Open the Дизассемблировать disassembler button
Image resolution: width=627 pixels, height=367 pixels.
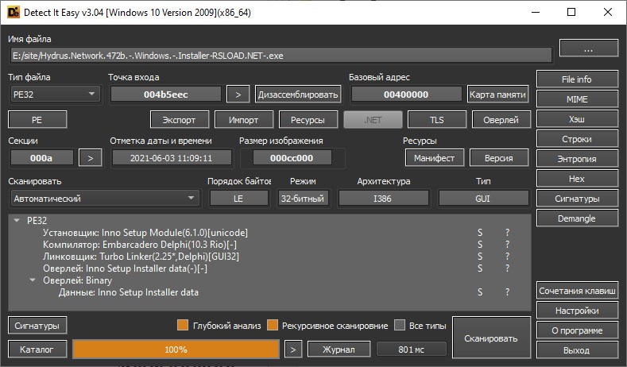click(x=298, y=95)
